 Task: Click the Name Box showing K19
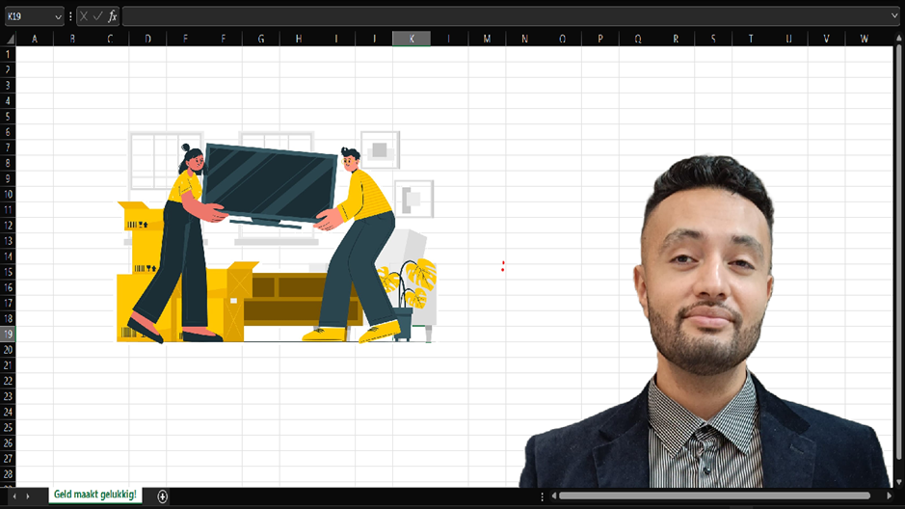[x=27, y=16]
